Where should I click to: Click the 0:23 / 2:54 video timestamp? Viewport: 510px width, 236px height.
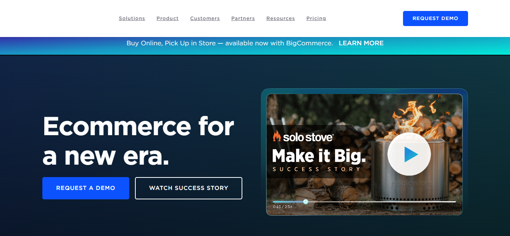pos(282,207)
